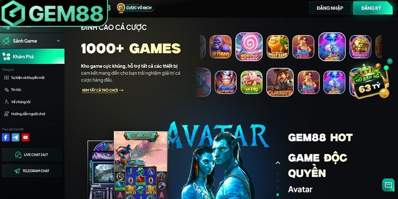Viewport: 398px width, 199px height.
Task: Click the Đăng Ký button
Action: click(x=372, y=8)
